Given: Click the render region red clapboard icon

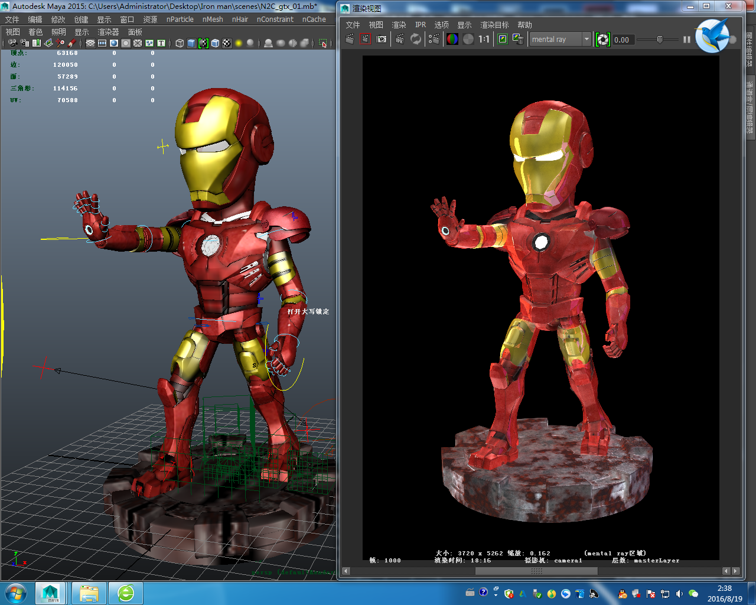Looking at the screenshot, I should [x=365, y=39].
